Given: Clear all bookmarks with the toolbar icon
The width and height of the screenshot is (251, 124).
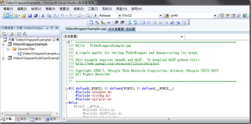Looking at the screenshot, I should [184, 23].
